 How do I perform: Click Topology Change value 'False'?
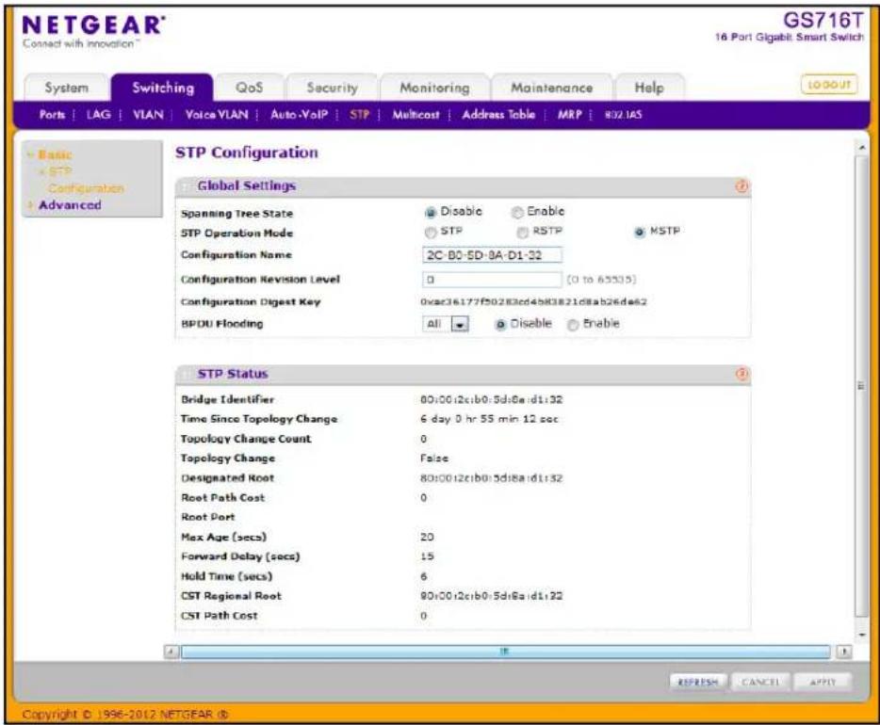(434, 459)
